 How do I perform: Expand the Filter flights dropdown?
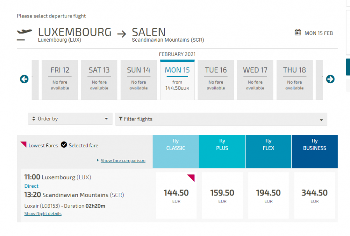221,119
